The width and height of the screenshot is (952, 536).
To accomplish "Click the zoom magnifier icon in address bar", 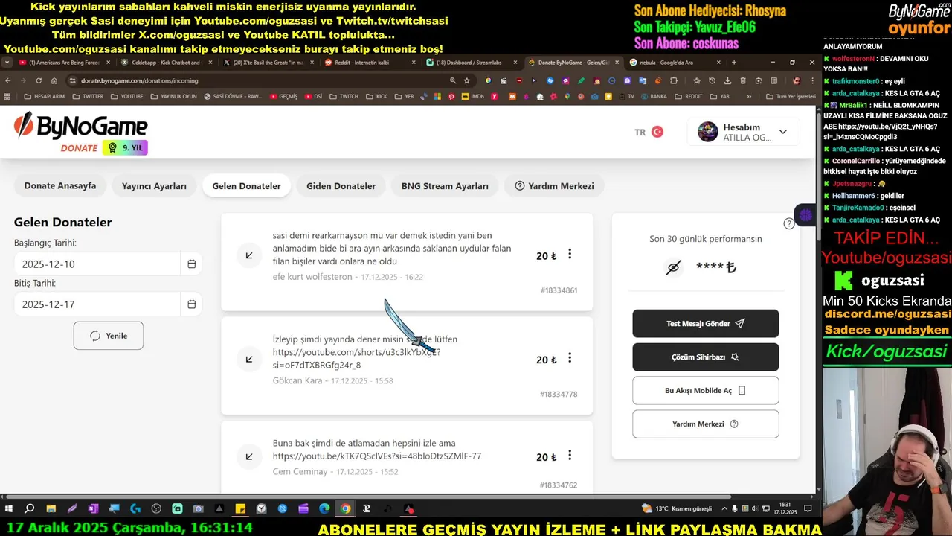I will tap(453, 80).
